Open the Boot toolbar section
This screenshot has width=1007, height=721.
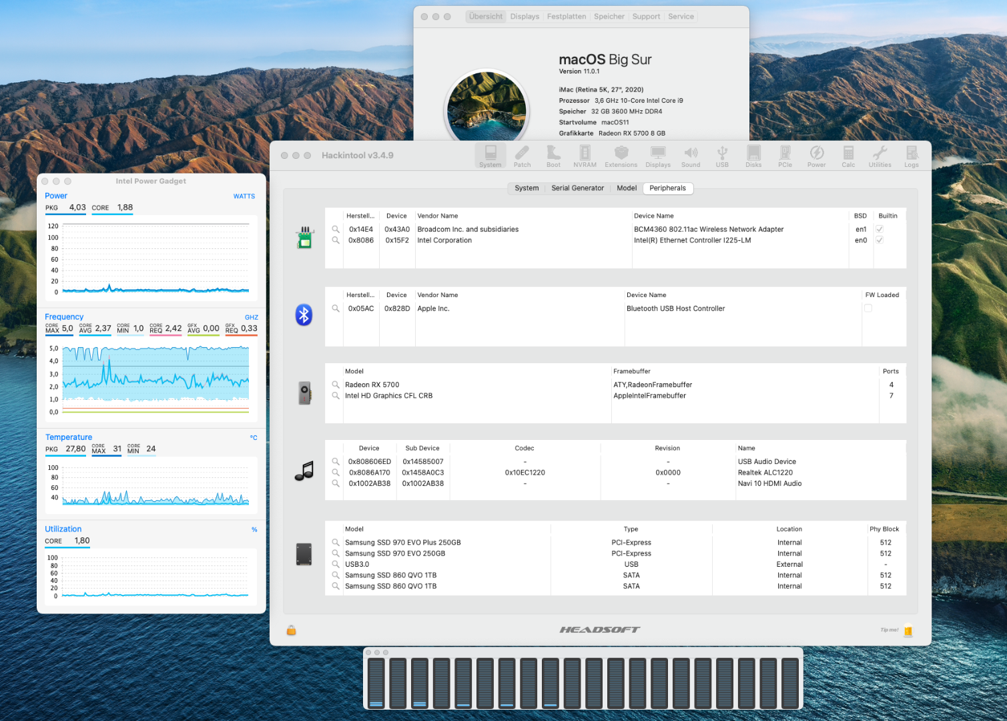tap(553, 156)
